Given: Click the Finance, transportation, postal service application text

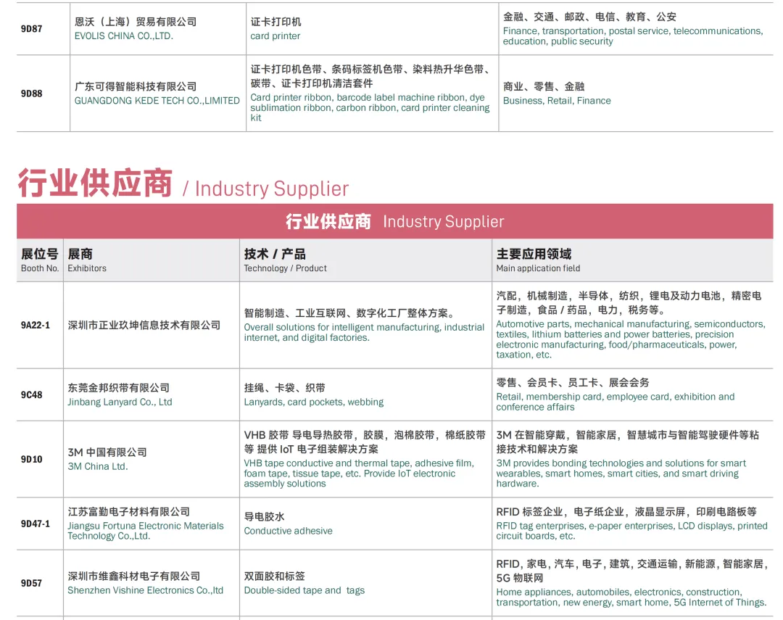Looking at the screenshot, I should pyautogui.click(x=633, y=36).
